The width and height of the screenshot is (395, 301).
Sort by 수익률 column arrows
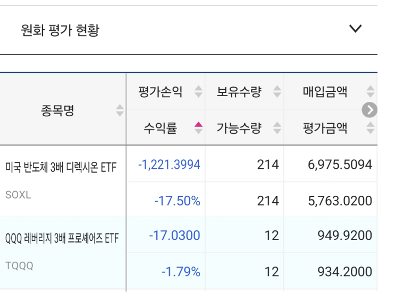198,128
